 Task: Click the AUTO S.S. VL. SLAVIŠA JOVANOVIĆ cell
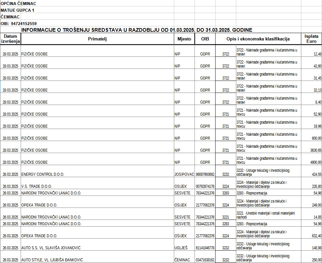(x=51, y=248)
